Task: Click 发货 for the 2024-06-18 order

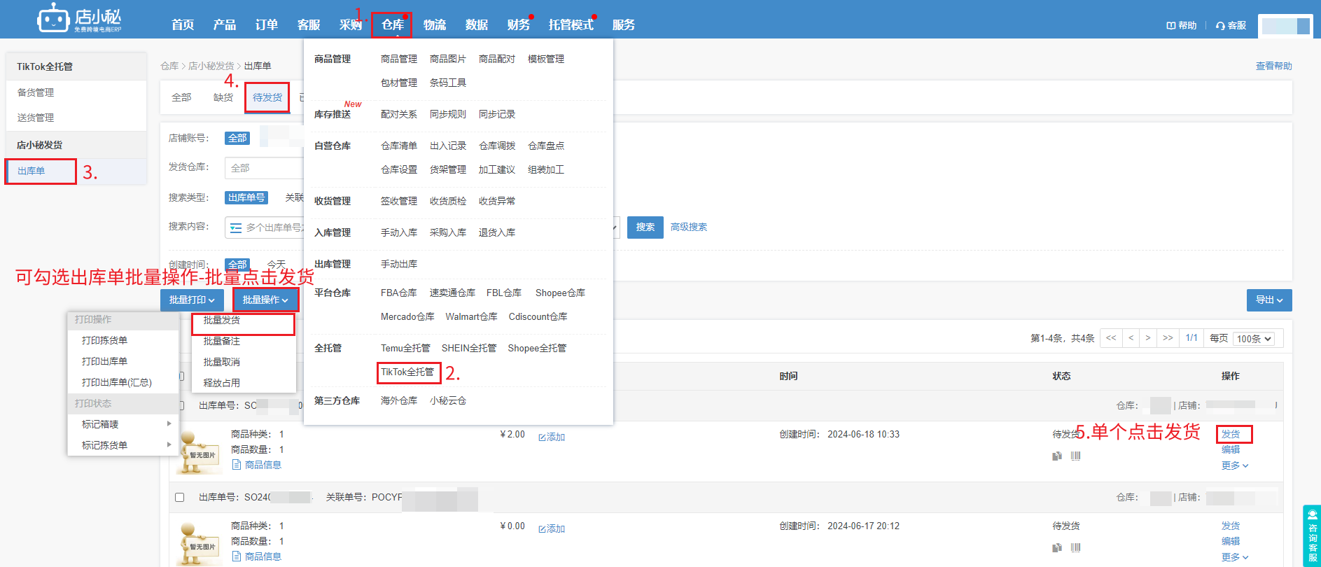Action: pos(1231,434)
